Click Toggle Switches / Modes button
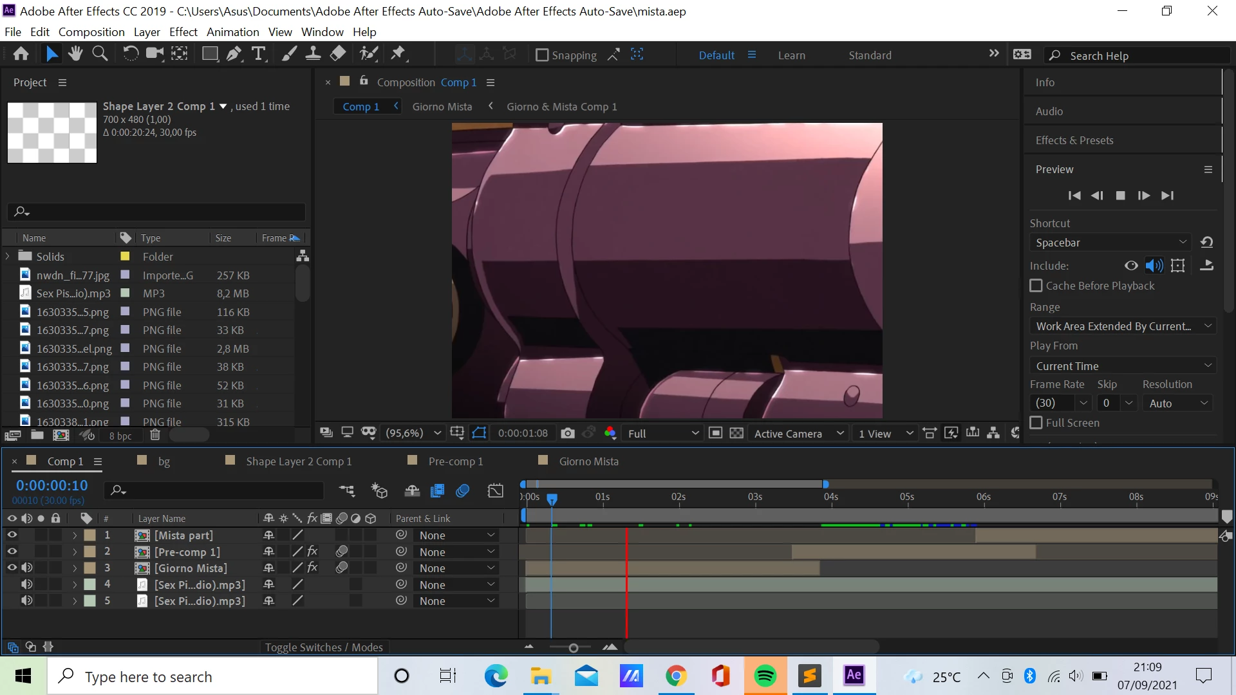1236x695 pixels. [x=324, y=647]
